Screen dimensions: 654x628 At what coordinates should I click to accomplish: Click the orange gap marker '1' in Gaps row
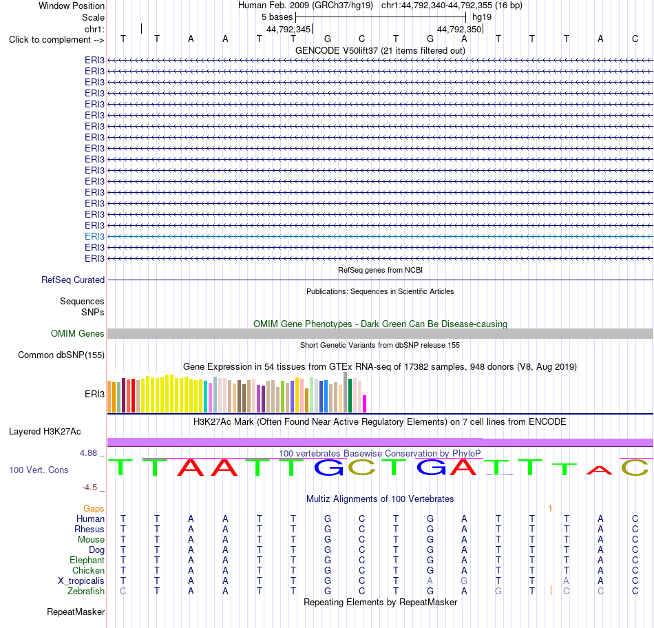click(550, 508)
